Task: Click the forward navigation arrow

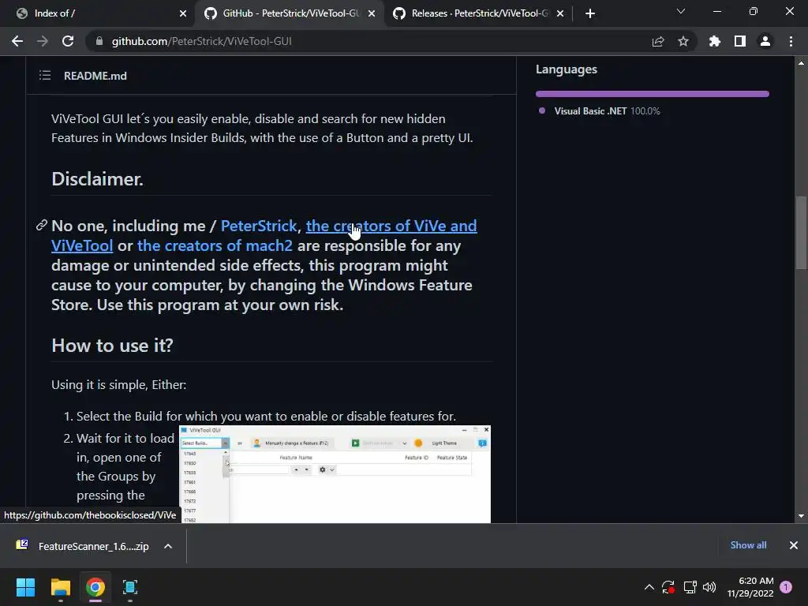Action: (43, 41)
